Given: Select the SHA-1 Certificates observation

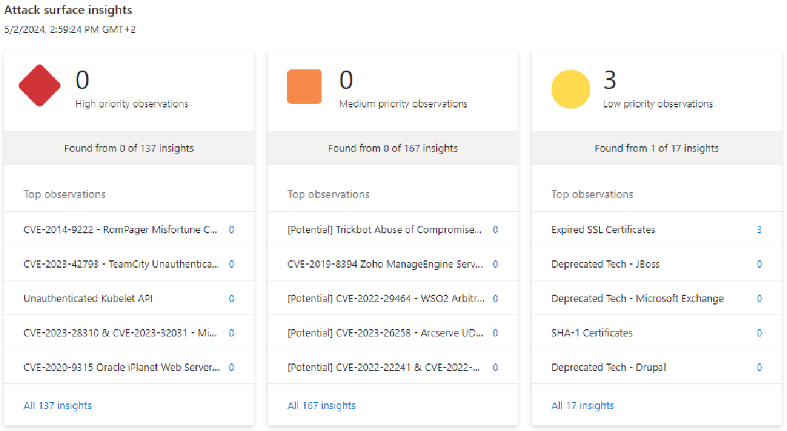Looking at the screenshot, I should tap(592, 333).
